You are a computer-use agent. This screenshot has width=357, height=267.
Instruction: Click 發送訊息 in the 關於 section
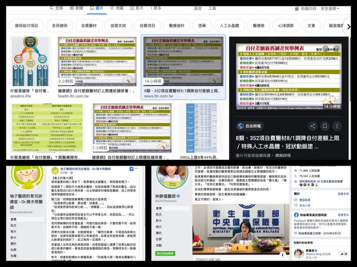[304, 200]
